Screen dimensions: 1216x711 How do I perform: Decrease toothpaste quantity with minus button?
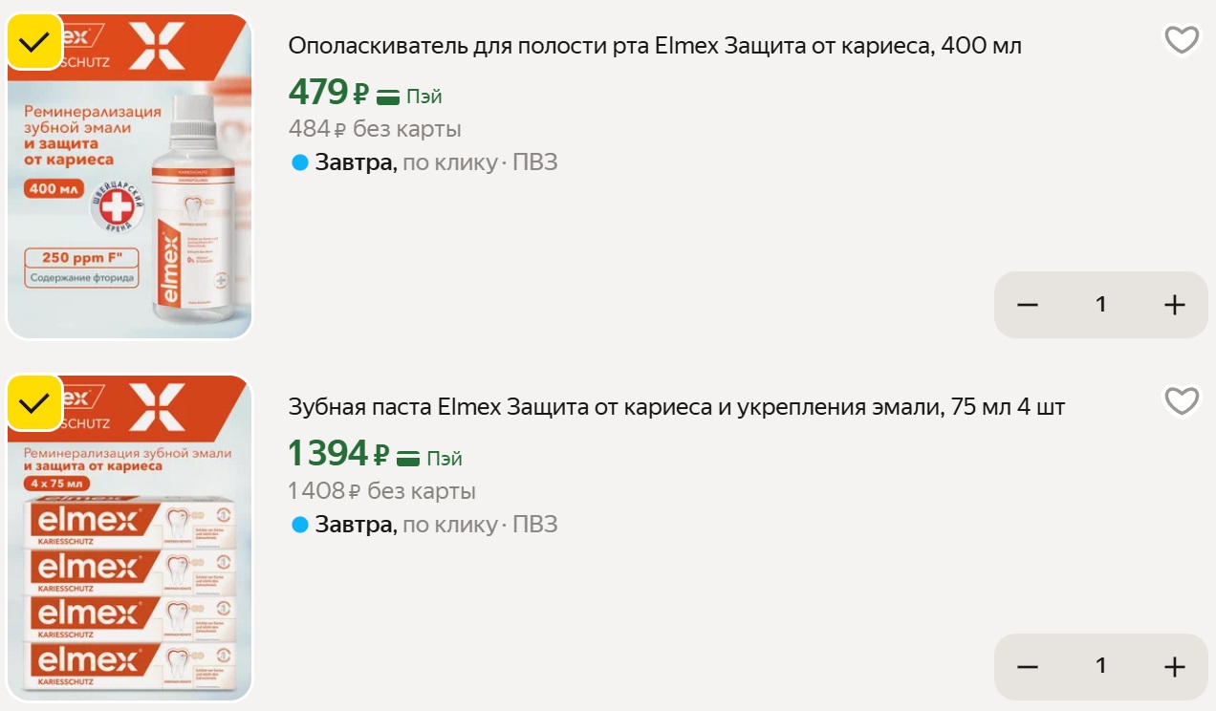[x=1028, y=666]
